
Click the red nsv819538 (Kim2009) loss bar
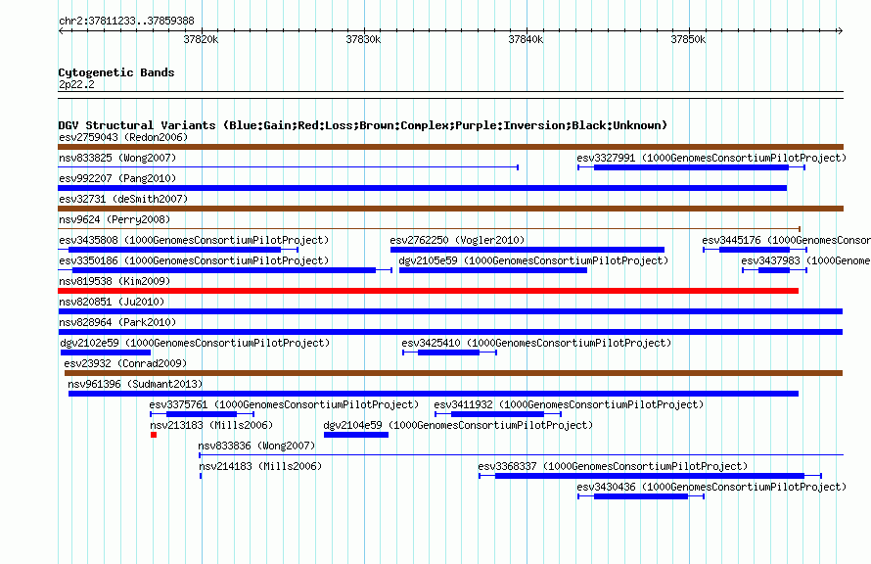point(428,291)
